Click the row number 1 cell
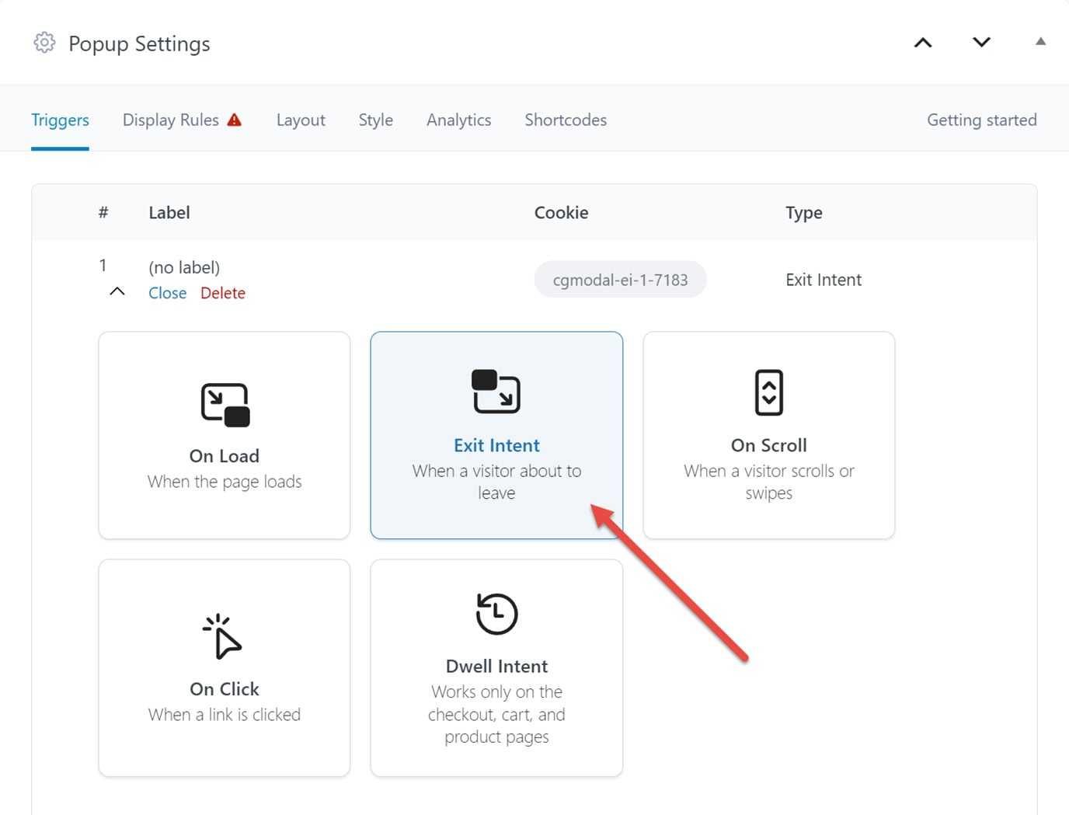Screen dimensions: 1069x815 (103, 266)
